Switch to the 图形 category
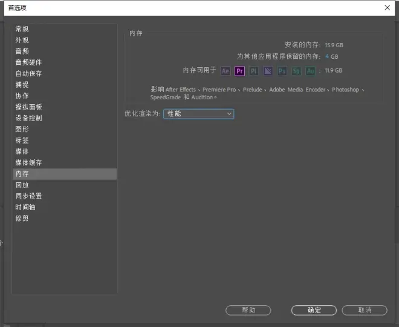The height and width of the screenshot is (327, 399). point(65,129)
